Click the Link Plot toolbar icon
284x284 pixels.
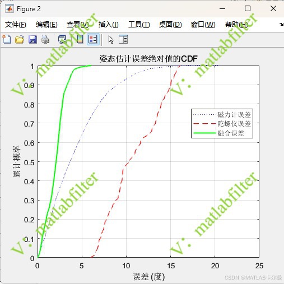coord(62,39)
